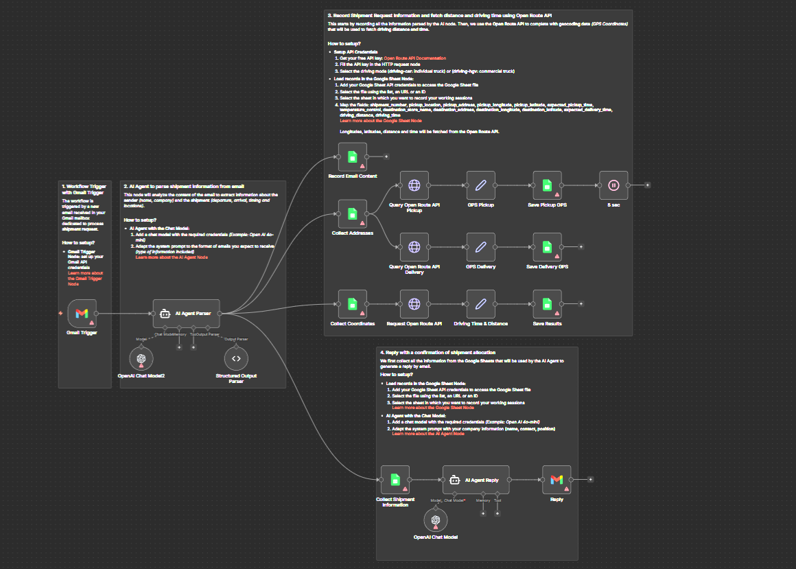The image size is (796, 569).
Task: Open the Collect Shipment Information node
Action: [x=395, y=480]
